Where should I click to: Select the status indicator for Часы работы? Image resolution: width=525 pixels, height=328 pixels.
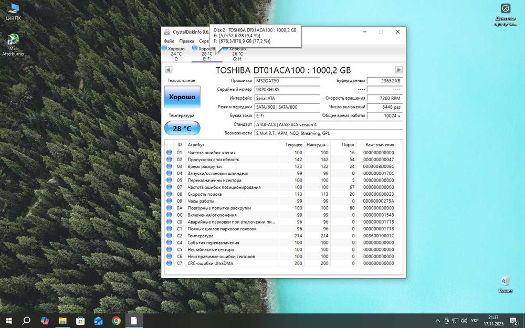point(169,201)
